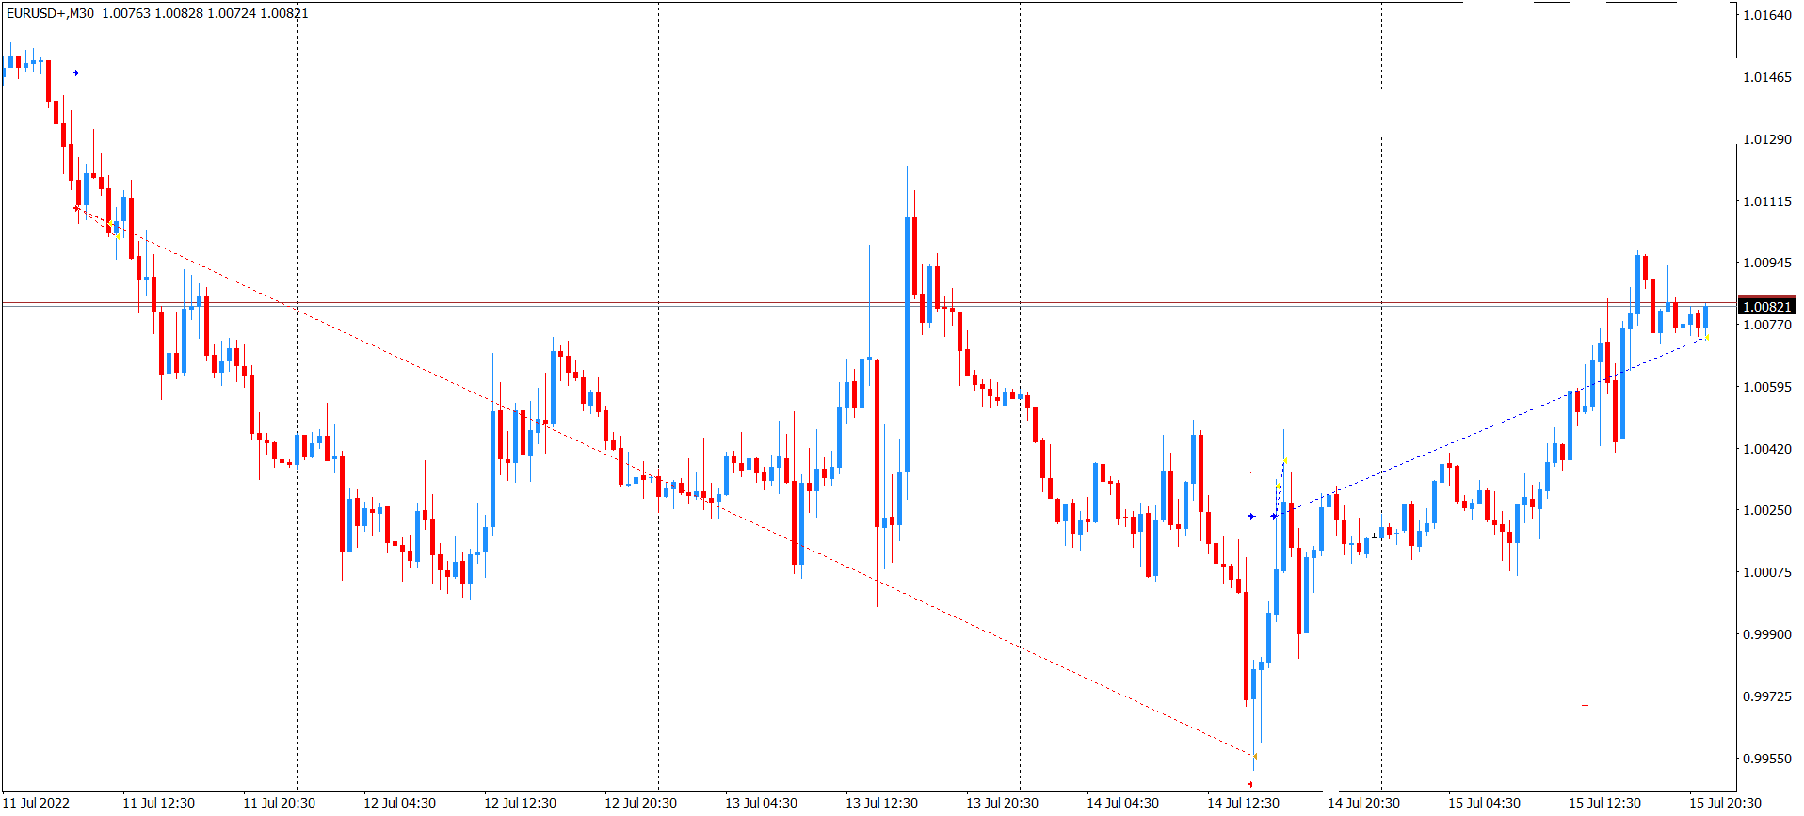
Task: Click the 1.00420 price axis label
Action: 1767,449
